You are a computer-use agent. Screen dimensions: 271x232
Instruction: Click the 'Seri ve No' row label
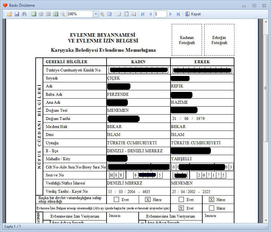pyautogui.click(x=55, y=175)
